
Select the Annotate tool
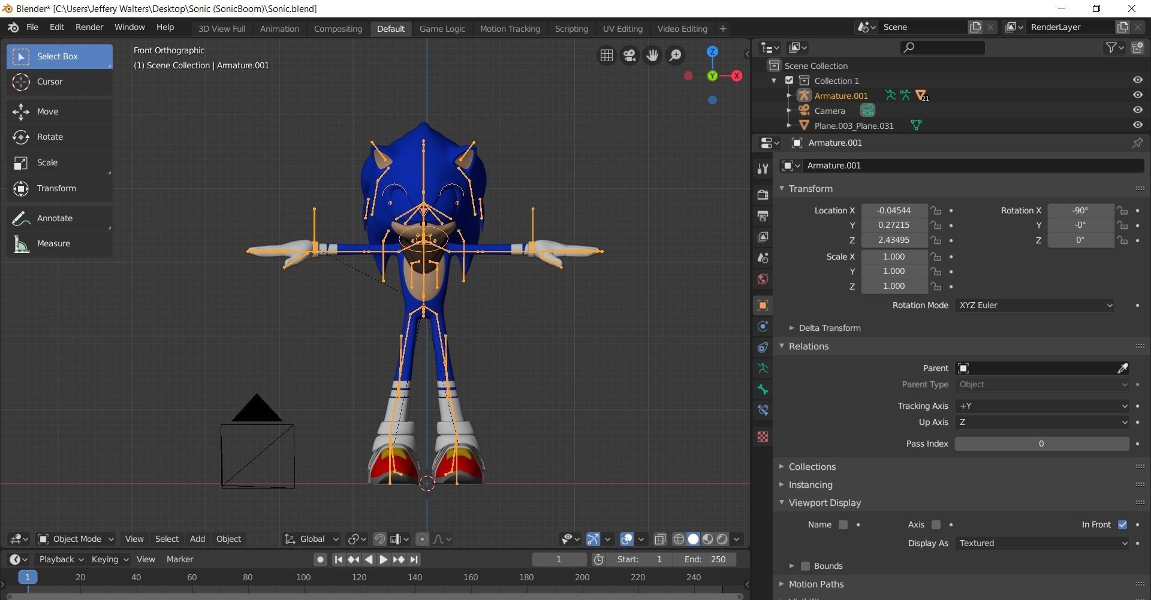pos(59,218)
